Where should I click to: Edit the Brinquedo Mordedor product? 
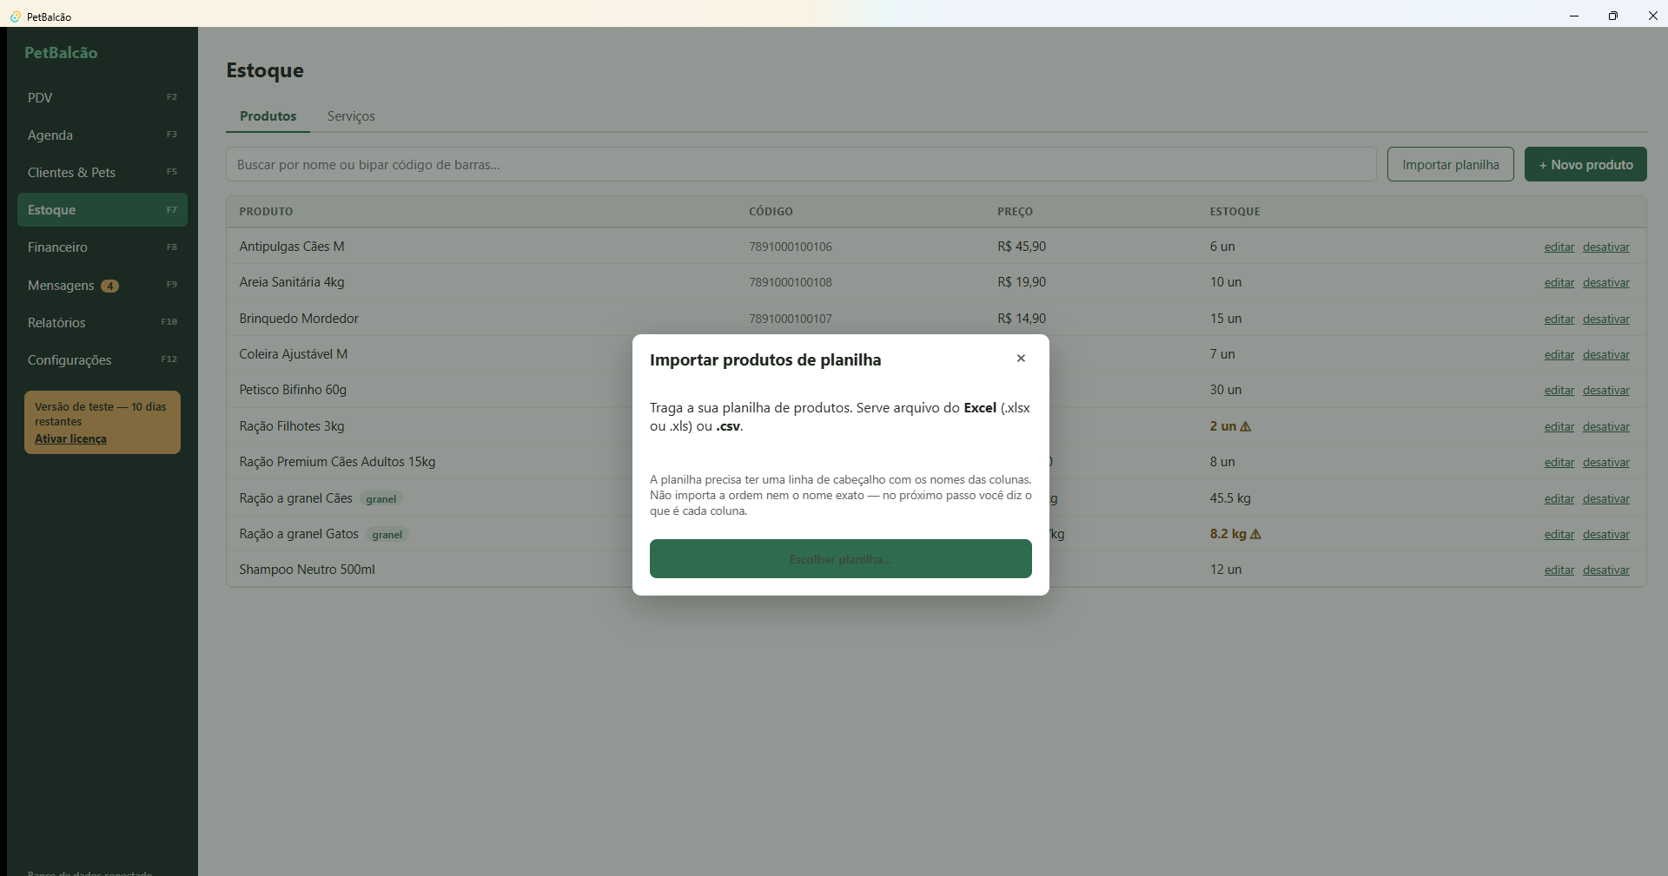pos(1559,319)
